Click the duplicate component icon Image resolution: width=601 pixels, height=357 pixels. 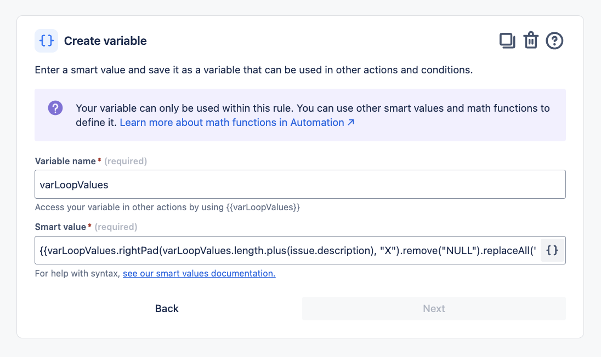(507, 41)
